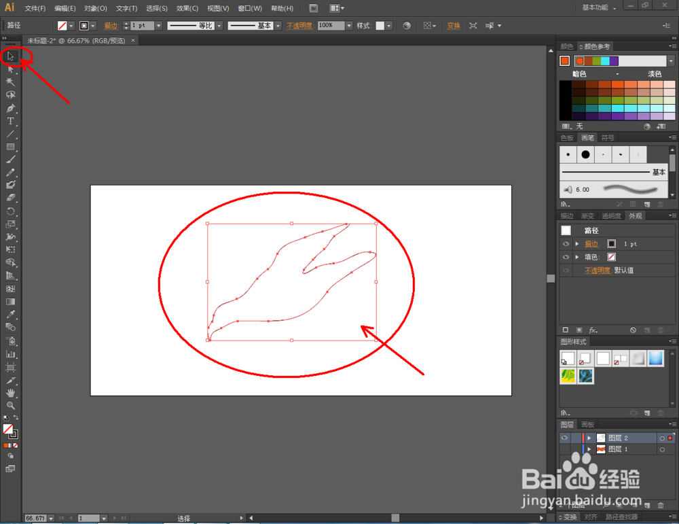Activate the Artboard tool
679x524 pixels.
coord(10,368)
